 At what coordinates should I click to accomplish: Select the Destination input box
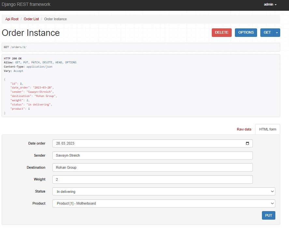coord(152,167)
